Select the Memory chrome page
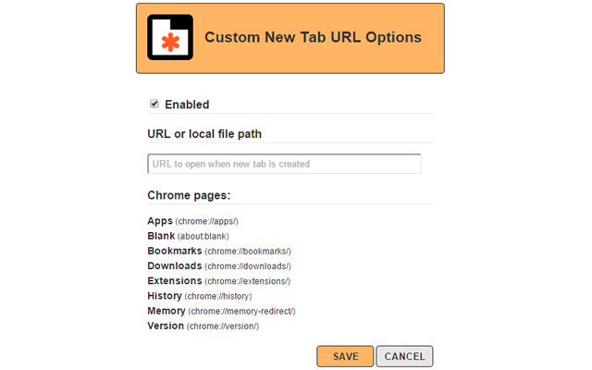592x370 pixels. click(221, 311)
